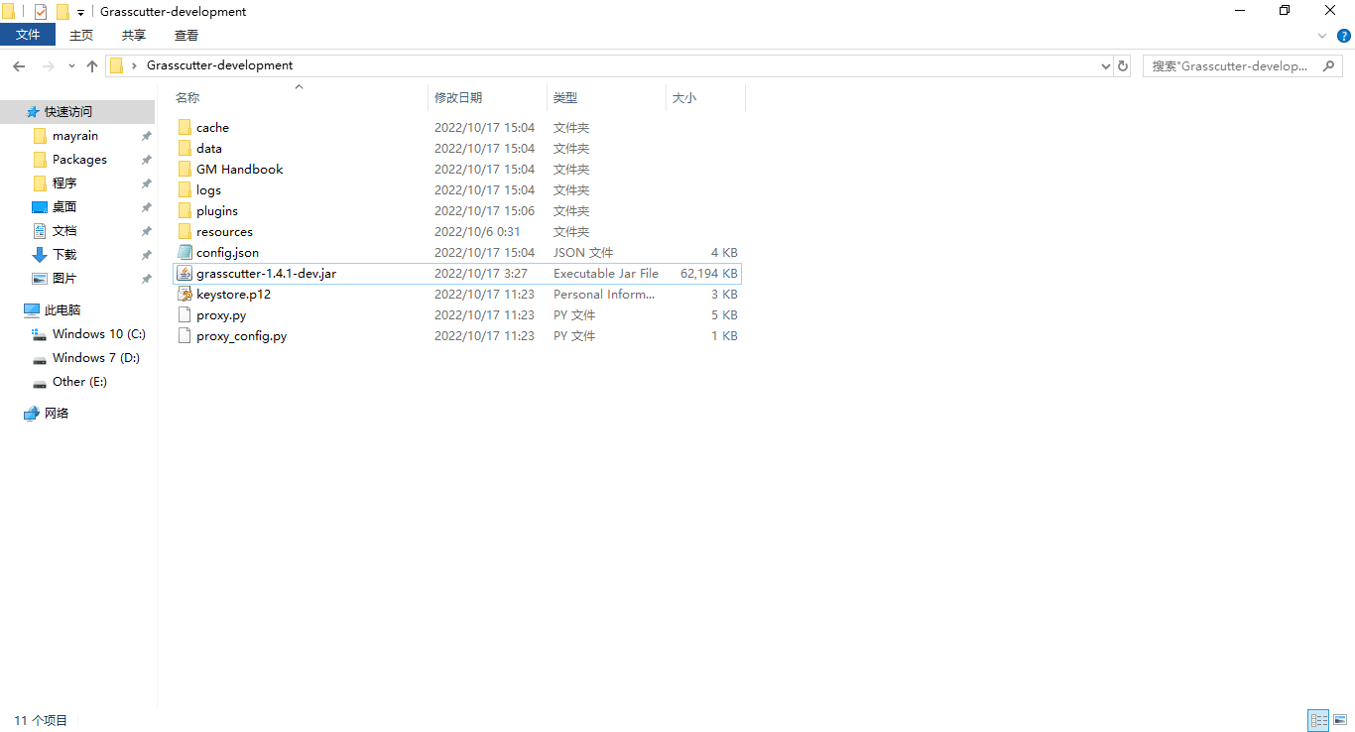Viewport: 1355px width, 732px height.
Task: Expand the ribbon with the chevron
Action: point(1322,36)
